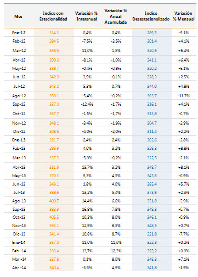This screenshot has height=277, width=198.
Task: Click the Ene-13 row label
Action: [x=19, y=140]
